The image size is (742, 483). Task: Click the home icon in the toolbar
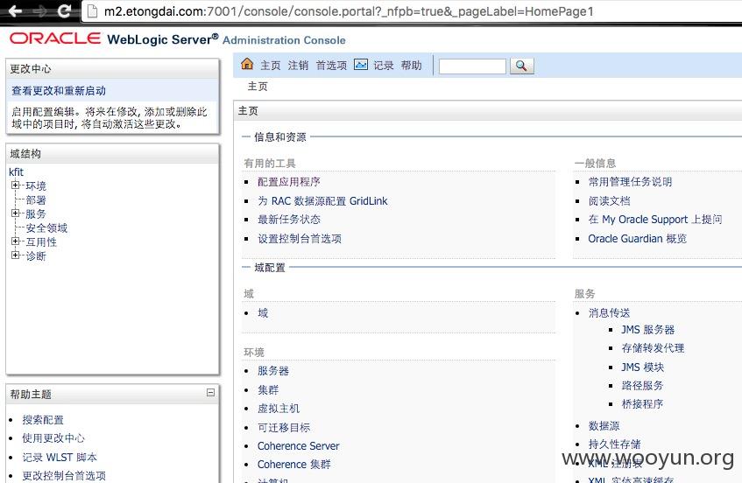[x=247, y=64]
